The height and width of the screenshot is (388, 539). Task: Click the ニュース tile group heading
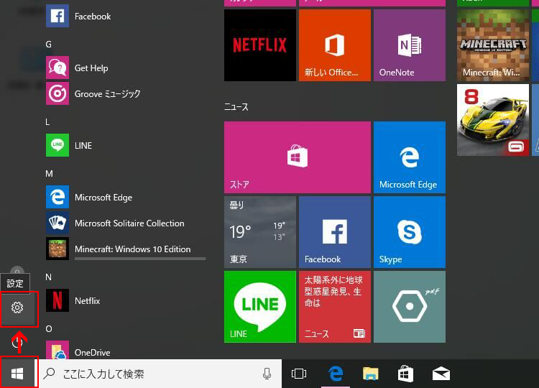click(236, 107)
